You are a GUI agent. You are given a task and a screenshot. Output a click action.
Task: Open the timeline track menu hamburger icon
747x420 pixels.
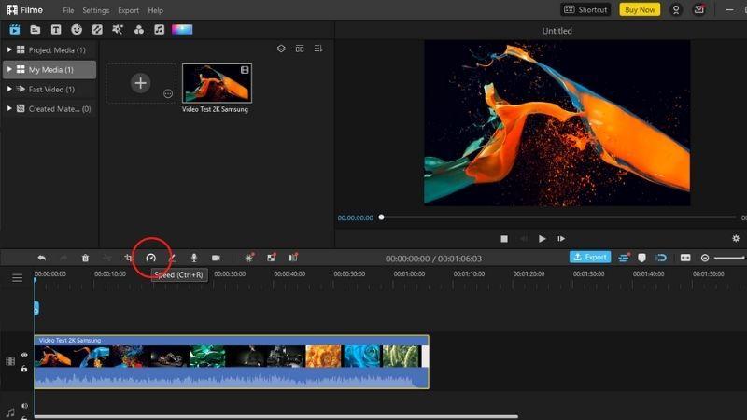tap(17, 277)
